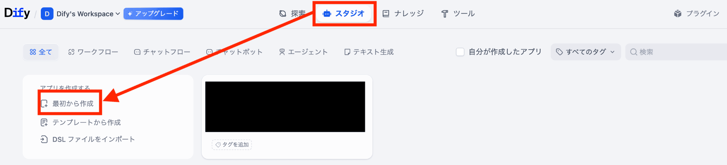
Task: Click the ナレッジ book icon
Action: tap(386, 14)
